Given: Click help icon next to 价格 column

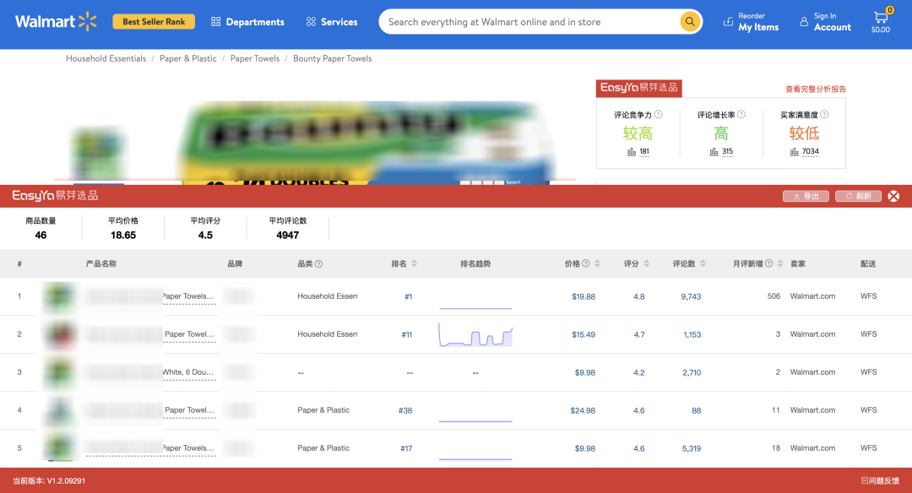Looking at the screenshot, I should click(586, 263).
